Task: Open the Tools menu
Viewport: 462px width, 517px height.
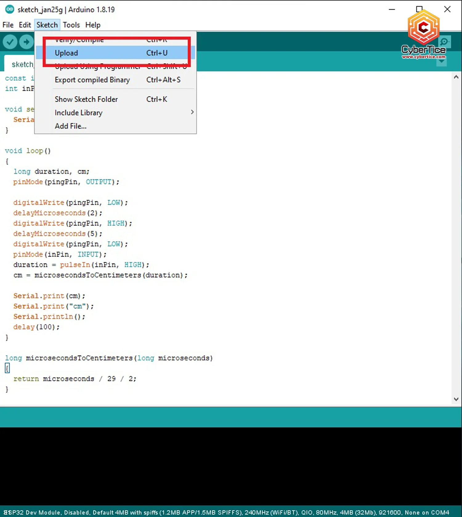Action: (71, 25)
